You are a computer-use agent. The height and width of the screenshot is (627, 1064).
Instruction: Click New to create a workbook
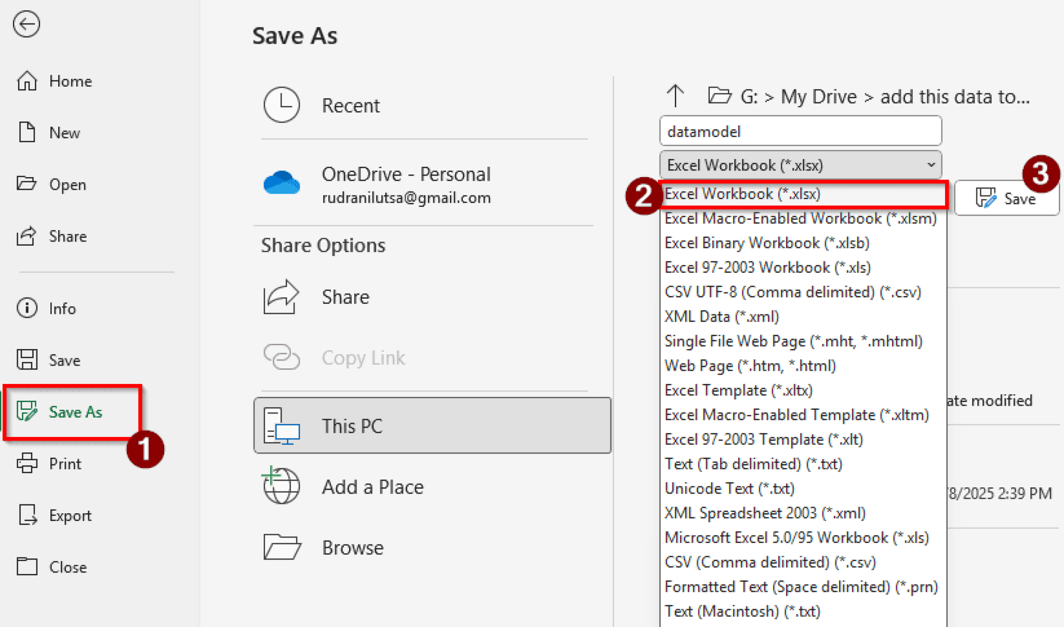coord(63,132)
